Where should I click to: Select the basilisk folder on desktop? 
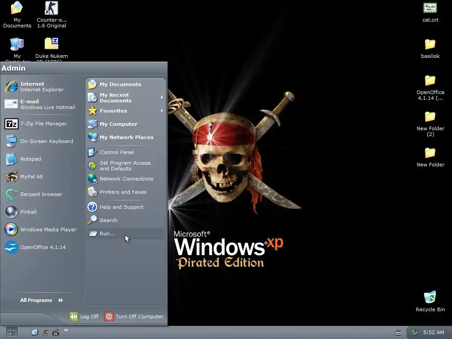[x=430, y=49]
